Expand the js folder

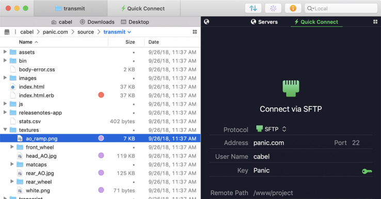[5, 104]
